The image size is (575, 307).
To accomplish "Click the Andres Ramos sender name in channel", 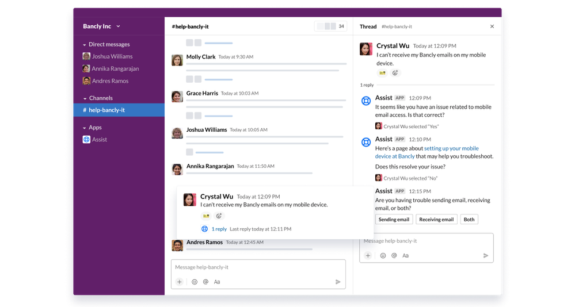I will 204,243.
